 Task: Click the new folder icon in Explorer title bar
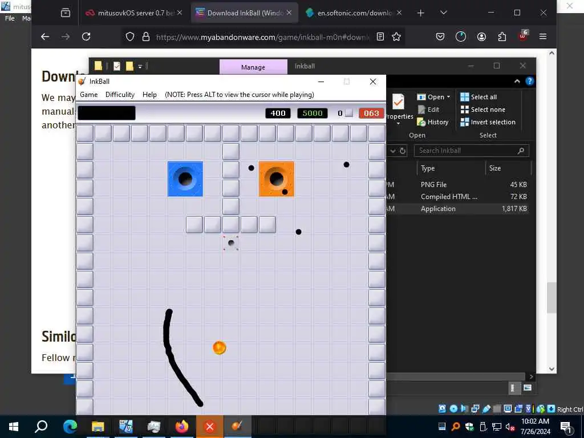point(129,66)
